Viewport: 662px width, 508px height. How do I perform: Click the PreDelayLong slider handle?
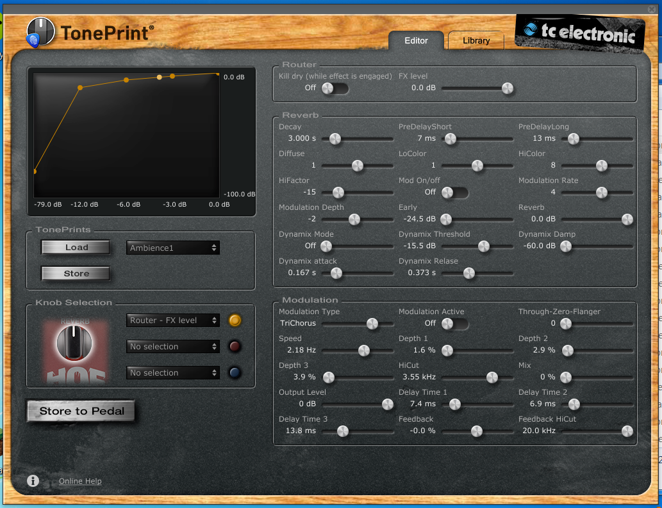tap(574, 139)
